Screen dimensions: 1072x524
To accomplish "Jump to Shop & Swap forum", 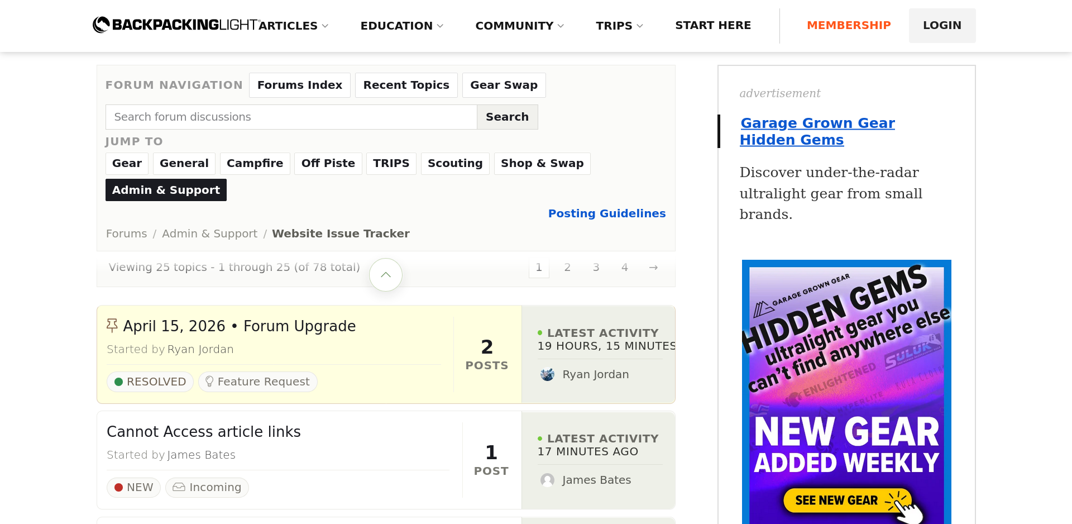I will point(542,163).
